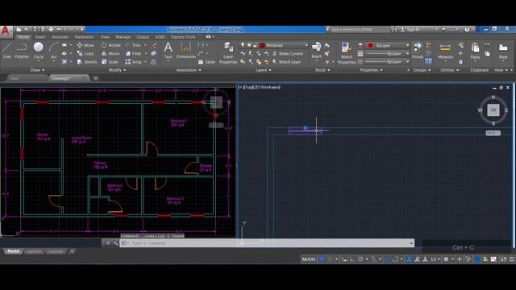The width and height of the screenshot is (516, 290).
Task: Add a new drawing tab
Action: (x=95, y=78)
